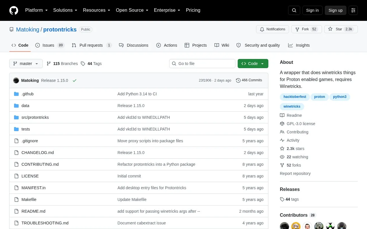This screenshot has width=367, height=229.
Task: Click the first contributor avatar
Action: (x=284, y=226)
